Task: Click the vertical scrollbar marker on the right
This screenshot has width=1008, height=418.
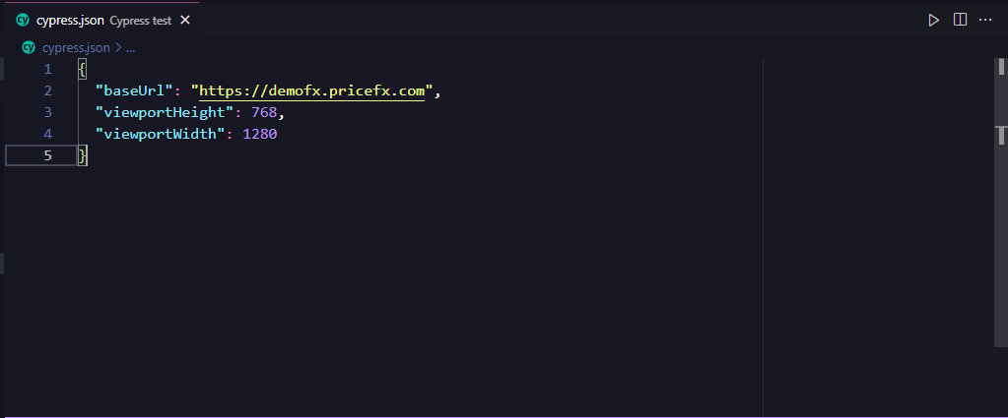Action: (x=1001, y=134)
